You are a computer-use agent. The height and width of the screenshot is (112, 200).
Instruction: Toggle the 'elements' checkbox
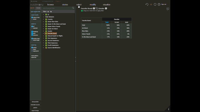click(32, 35)
